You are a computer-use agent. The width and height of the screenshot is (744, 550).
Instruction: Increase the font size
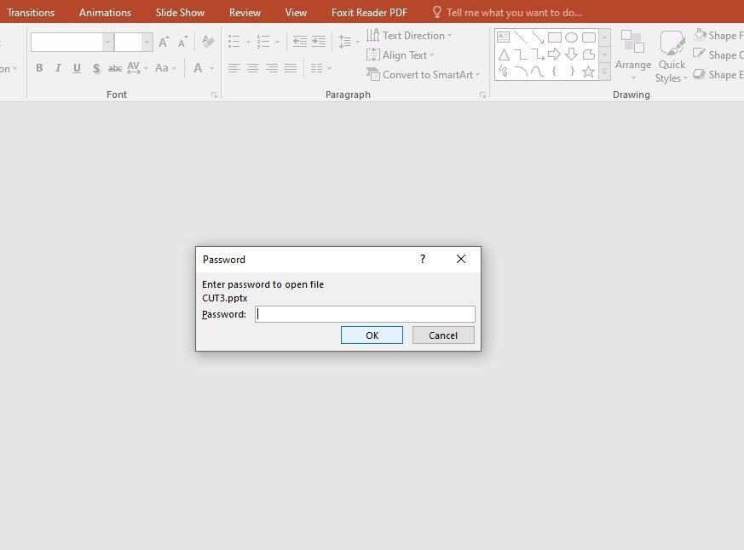[x=163, y=40]
